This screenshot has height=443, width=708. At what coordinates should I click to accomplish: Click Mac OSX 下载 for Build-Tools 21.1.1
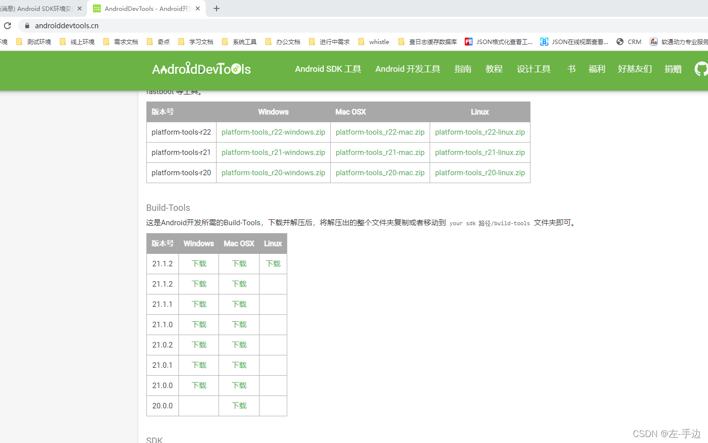[239, 304]
